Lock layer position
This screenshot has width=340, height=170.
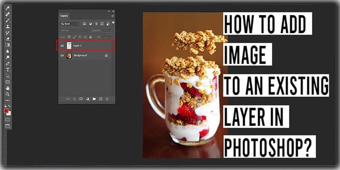point(80,37)
